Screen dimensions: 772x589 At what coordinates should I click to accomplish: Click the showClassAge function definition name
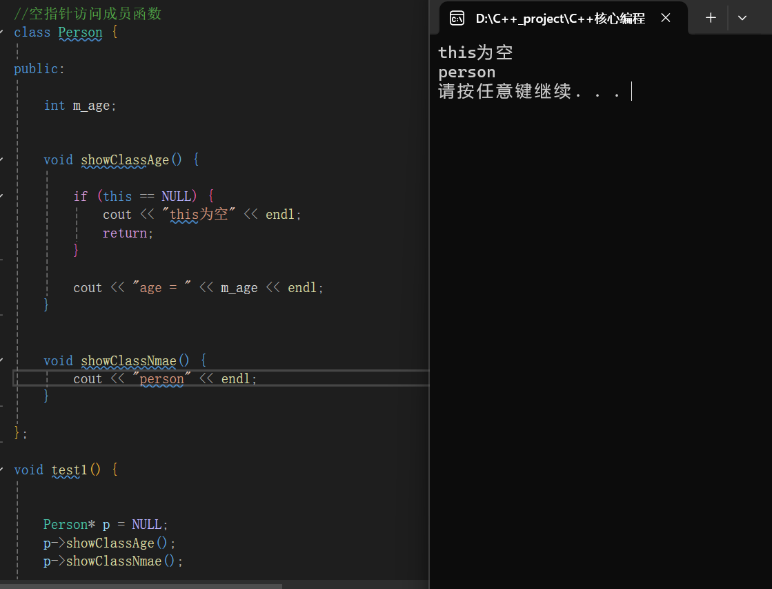pos(125,160)
